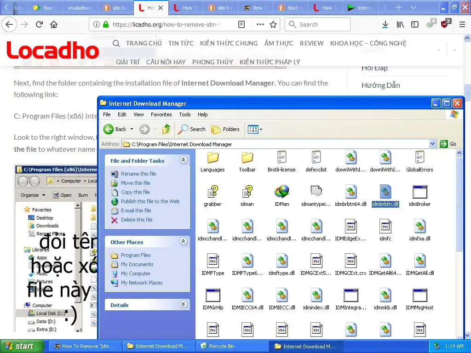This screenshot has height=353, width=471.
Task: Select the IDMGCExt.crx file
Action: pyautogui.click(x=350, y=265)
